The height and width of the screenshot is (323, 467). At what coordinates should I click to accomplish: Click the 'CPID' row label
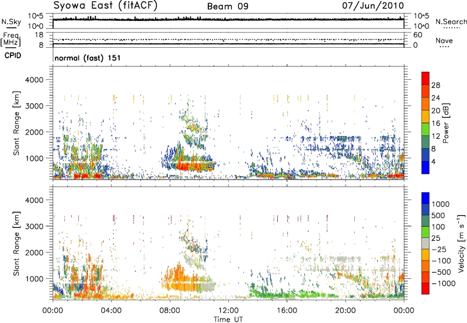(x=13, y=55)
